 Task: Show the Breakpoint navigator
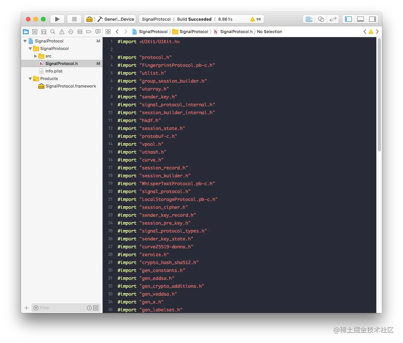click(89, 32)
